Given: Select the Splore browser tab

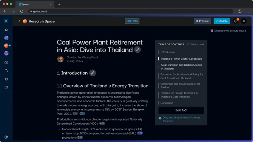Looking at the screenshot, I should point(35,5).
